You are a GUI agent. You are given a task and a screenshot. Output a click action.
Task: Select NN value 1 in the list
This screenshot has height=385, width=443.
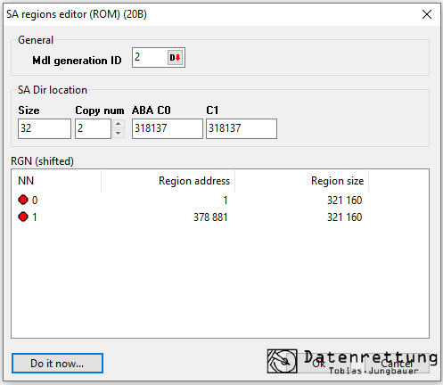pos(35,217)
